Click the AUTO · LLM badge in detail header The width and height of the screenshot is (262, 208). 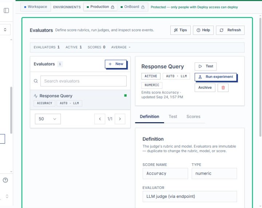click(176, 76)
